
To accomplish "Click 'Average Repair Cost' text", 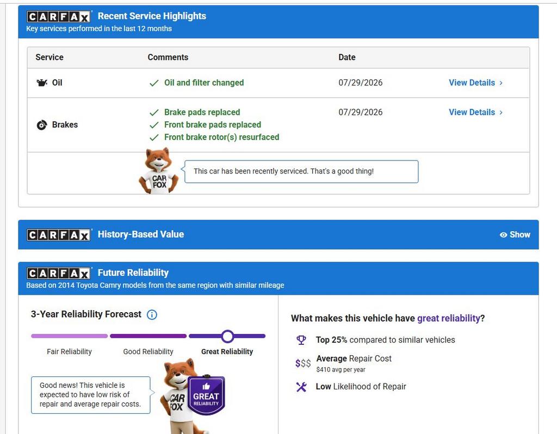I will (354, 359).
